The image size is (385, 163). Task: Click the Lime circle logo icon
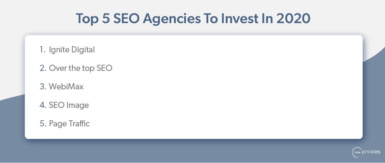click(357, 152)
